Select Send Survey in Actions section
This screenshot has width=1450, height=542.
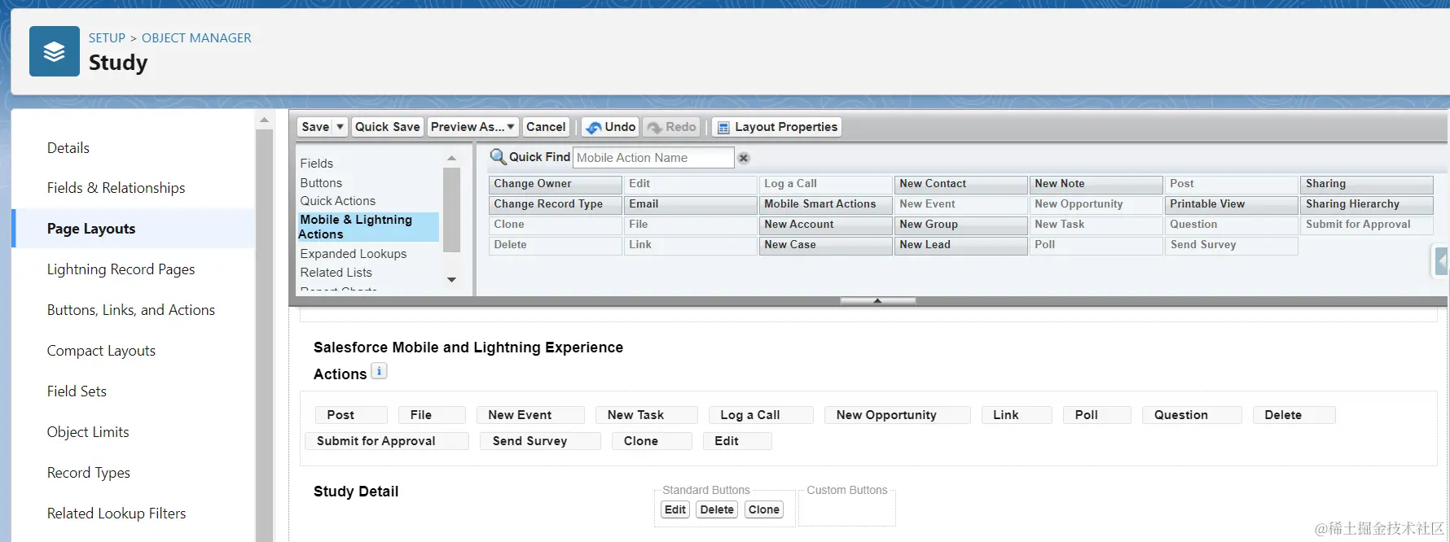pyautogui.click(x=541, y=441)
